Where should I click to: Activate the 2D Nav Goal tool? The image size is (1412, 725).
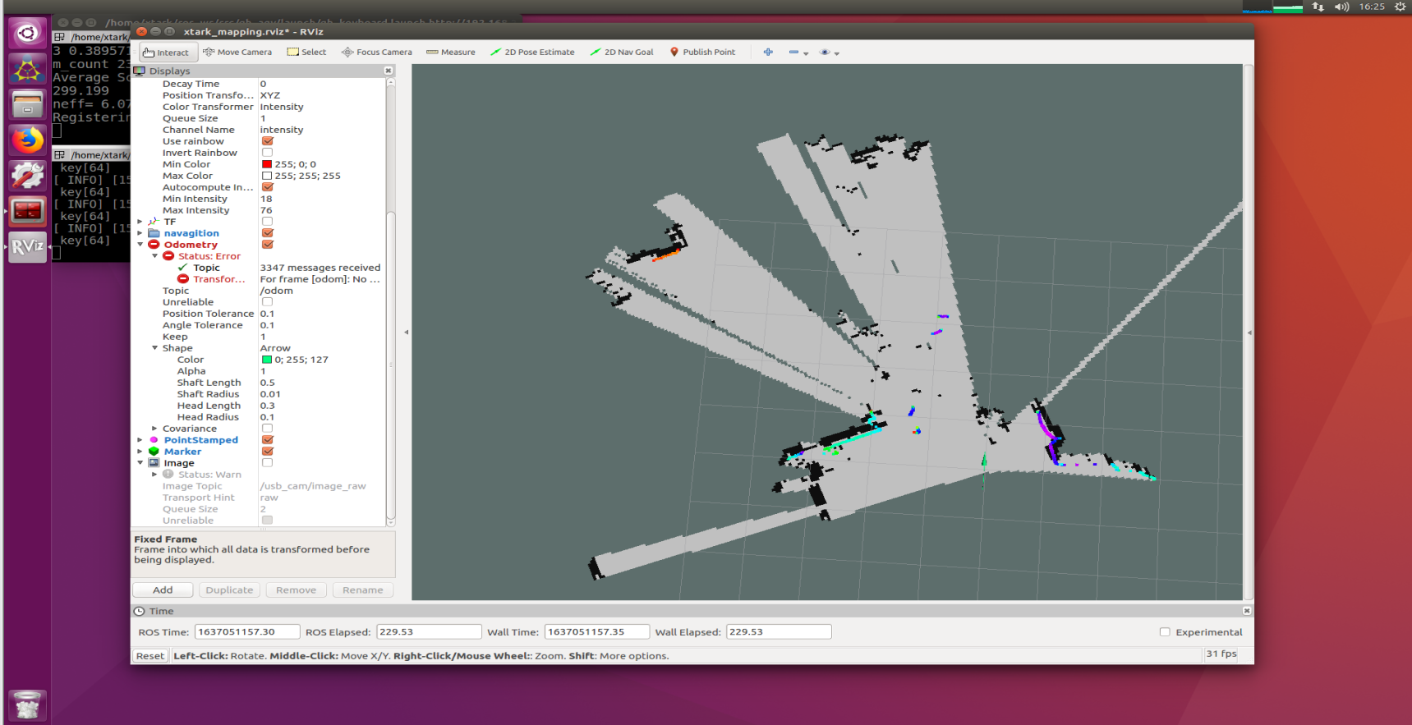pyautogui.click(x=622, y=52)
